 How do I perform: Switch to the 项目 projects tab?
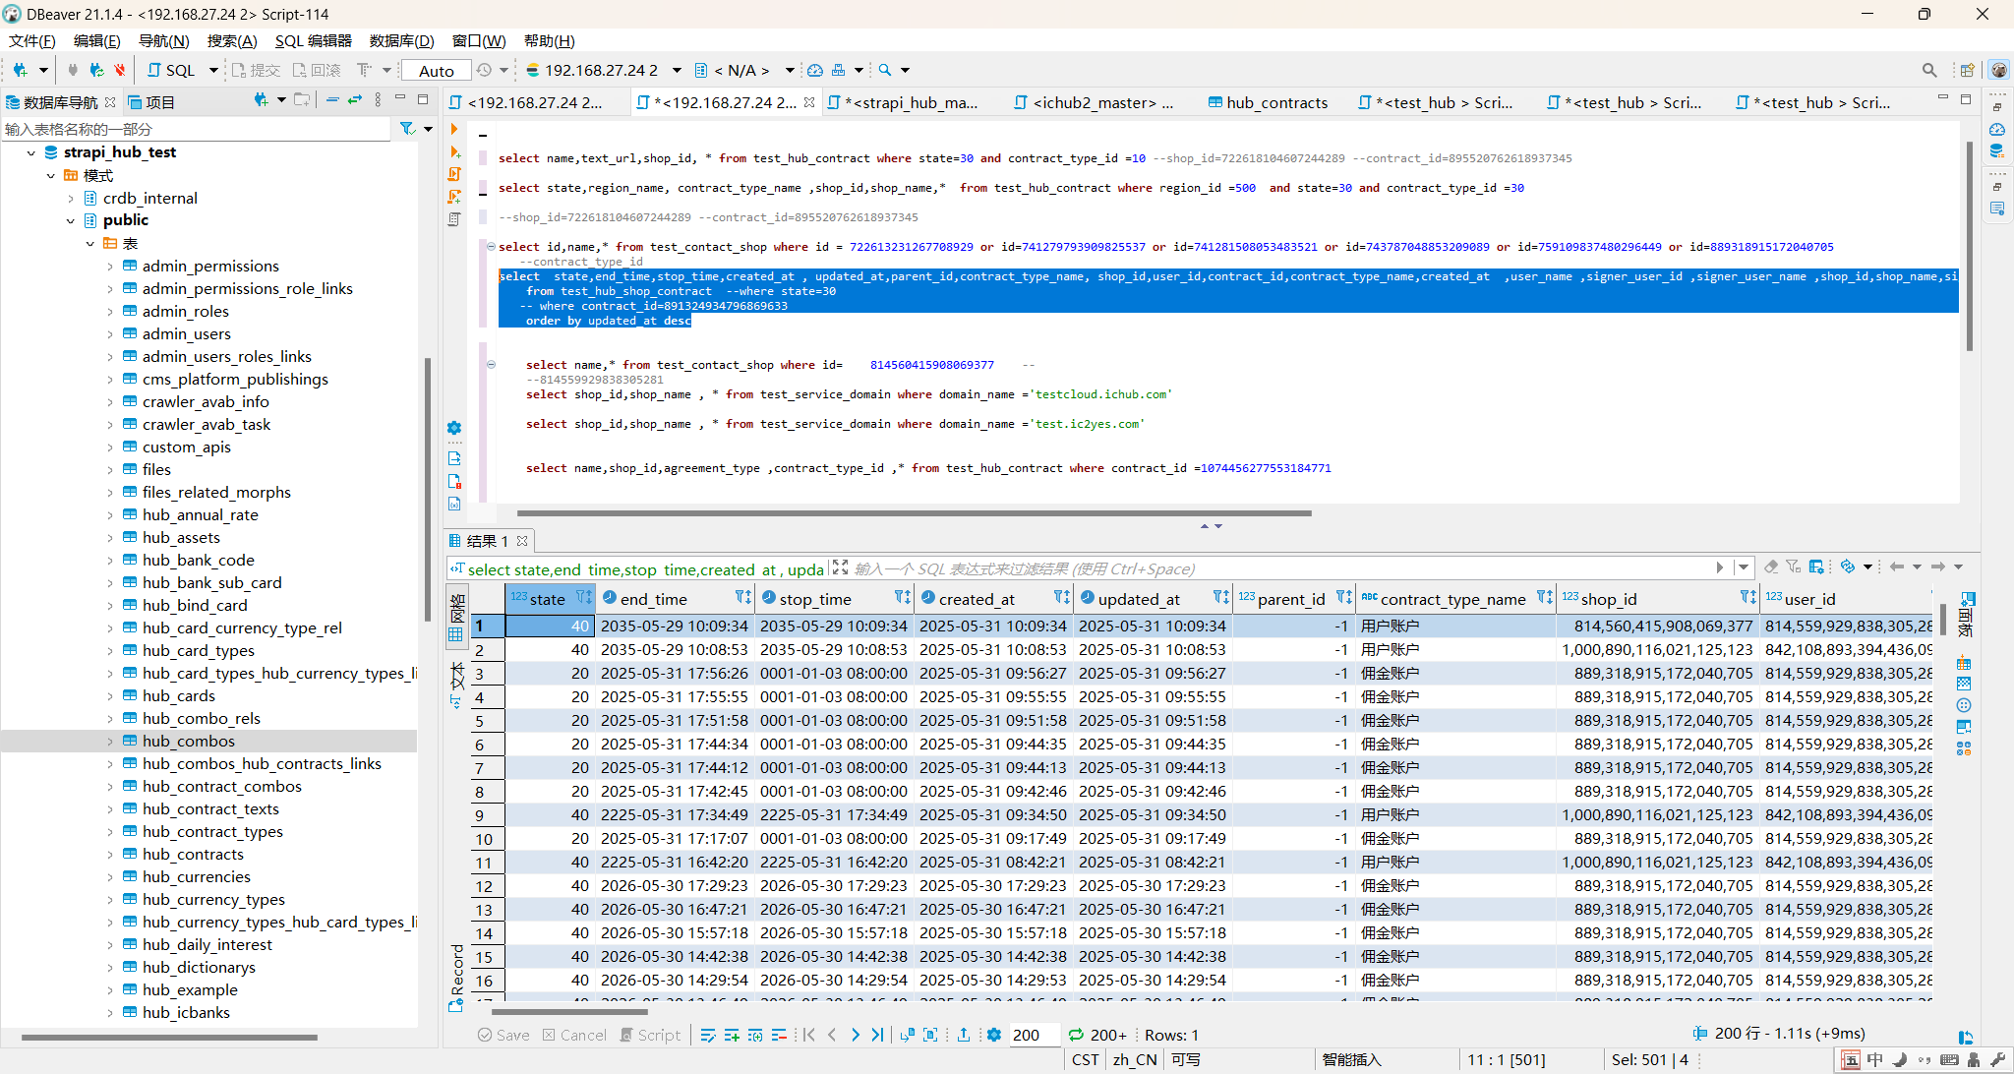pyautogui.click(x=151, y=102)
